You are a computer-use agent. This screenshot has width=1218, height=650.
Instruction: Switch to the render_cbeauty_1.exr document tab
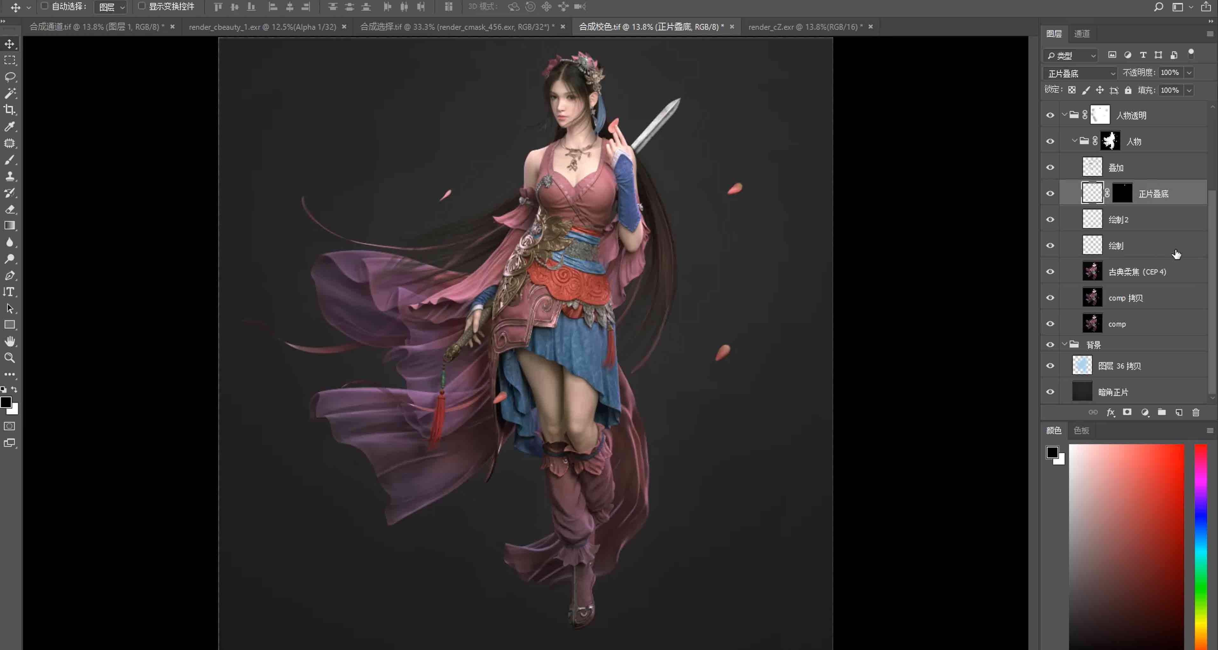pos(262,27)
